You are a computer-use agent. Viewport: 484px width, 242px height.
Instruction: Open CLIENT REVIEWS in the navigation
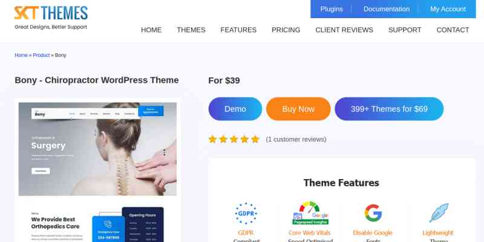(344, 30)
